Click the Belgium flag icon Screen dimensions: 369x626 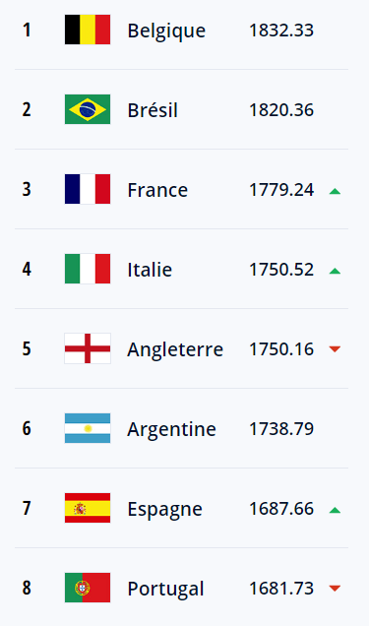point(88,30)
